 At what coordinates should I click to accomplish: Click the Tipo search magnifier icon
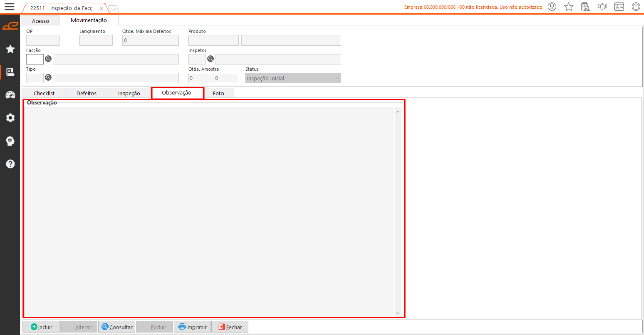click(x=48, y=78)
